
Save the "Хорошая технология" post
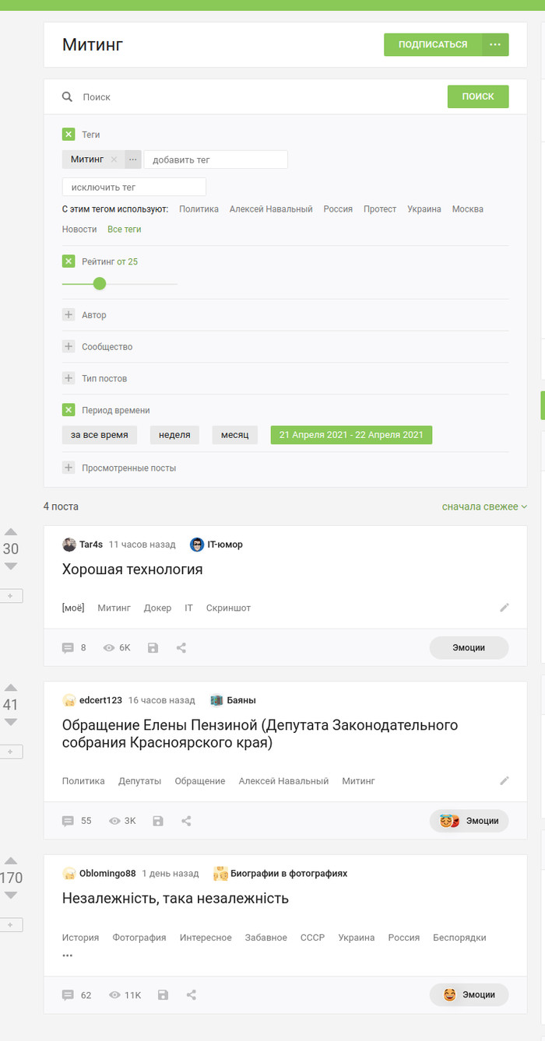(153, 647)
